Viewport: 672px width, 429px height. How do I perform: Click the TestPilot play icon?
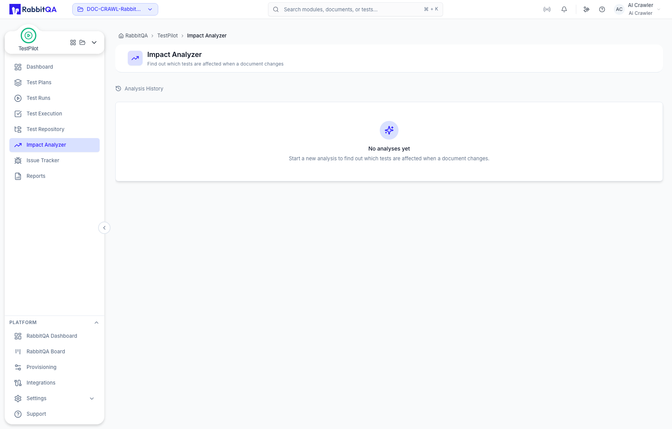29,35
